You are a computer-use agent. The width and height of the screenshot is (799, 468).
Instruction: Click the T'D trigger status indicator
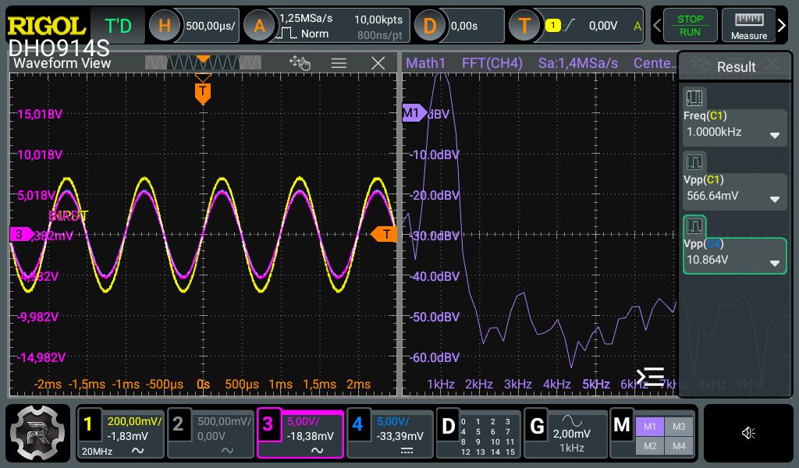pos(118,26)
